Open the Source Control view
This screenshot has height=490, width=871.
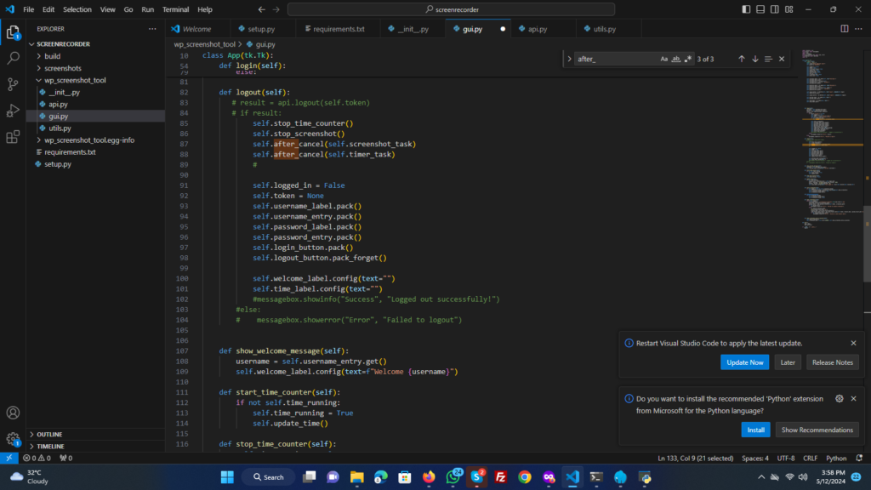(13, 84)
